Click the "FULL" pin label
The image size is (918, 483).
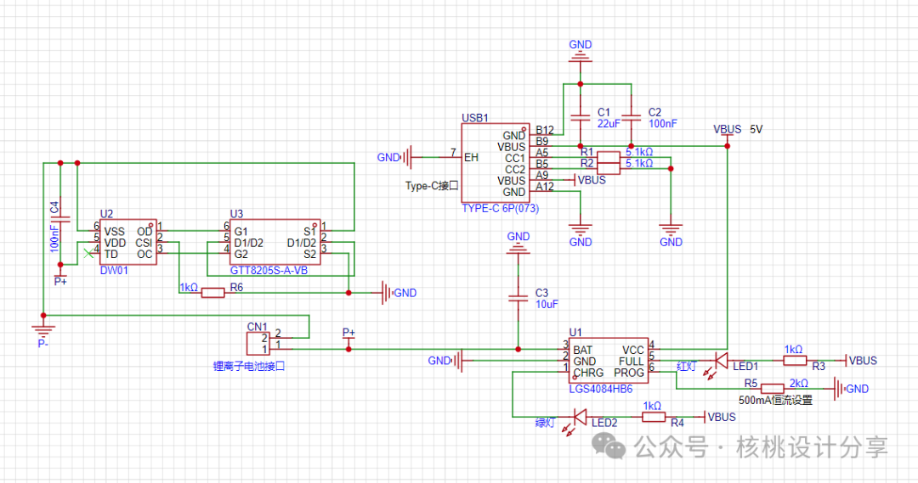pos(631,362)
